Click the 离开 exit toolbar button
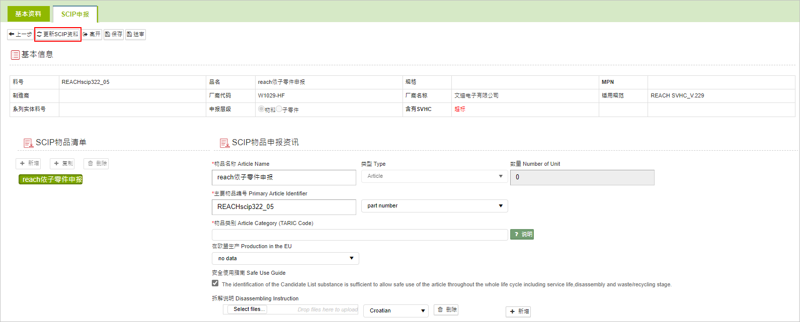Image resolution: width=800 pixels, height=322 pixels. (92, 34)
